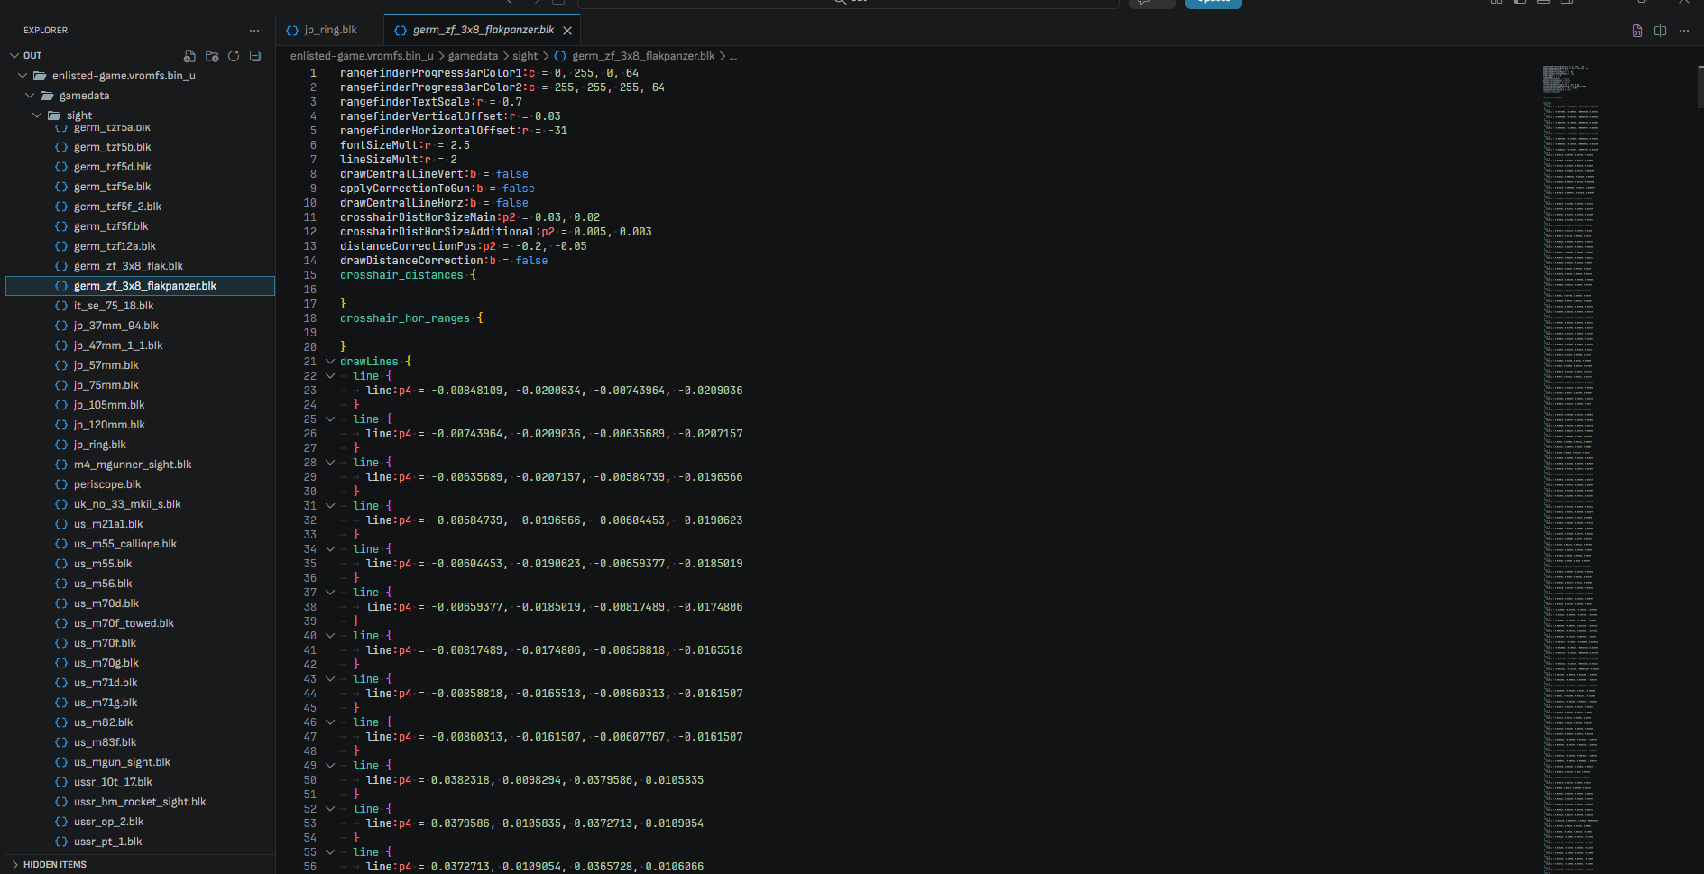Open ussr_op_2.blk from the file tree

pyautogui.click(x=140, y=822)
